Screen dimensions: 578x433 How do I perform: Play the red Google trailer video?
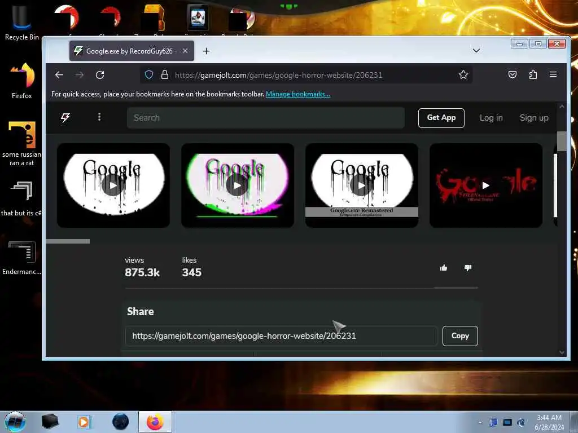point(486,185)
